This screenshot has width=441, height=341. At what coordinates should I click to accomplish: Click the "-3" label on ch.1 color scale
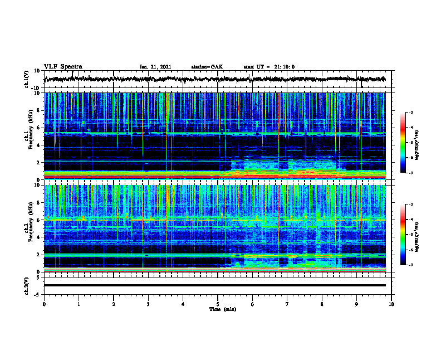point(410,112)
